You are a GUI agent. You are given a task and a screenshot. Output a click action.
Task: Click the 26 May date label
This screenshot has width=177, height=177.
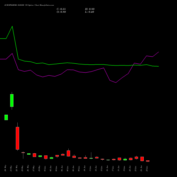[x=28, y=169]
